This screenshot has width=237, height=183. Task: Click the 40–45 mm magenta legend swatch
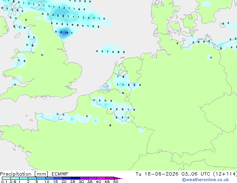click(x=101, y=178)
